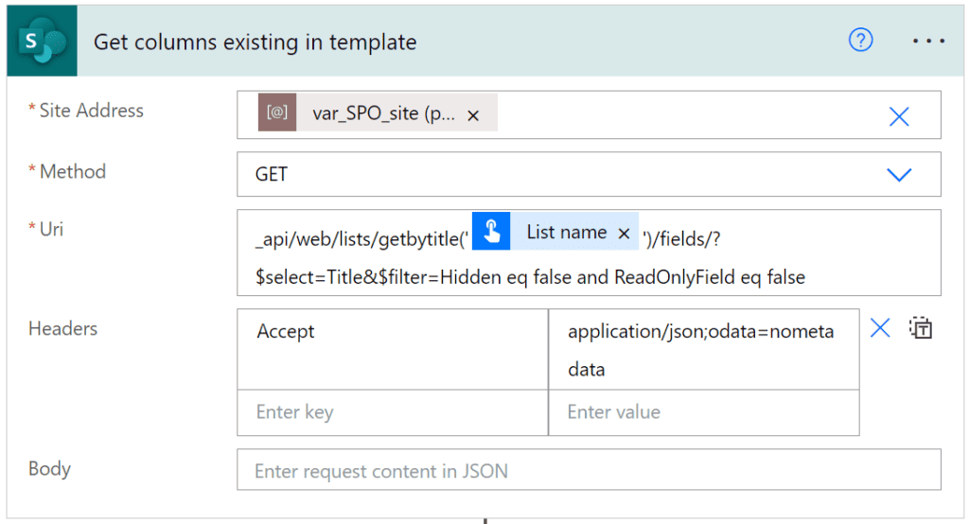Edit the application/json header value
The image size is (969, 524).
[702, 349]
